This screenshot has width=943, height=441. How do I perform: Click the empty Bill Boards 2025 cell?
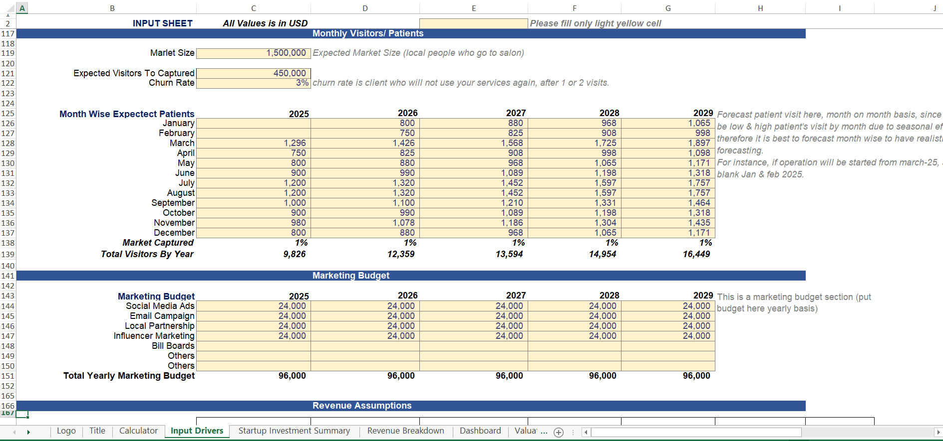pyautogui.click(x=254, y=346)
